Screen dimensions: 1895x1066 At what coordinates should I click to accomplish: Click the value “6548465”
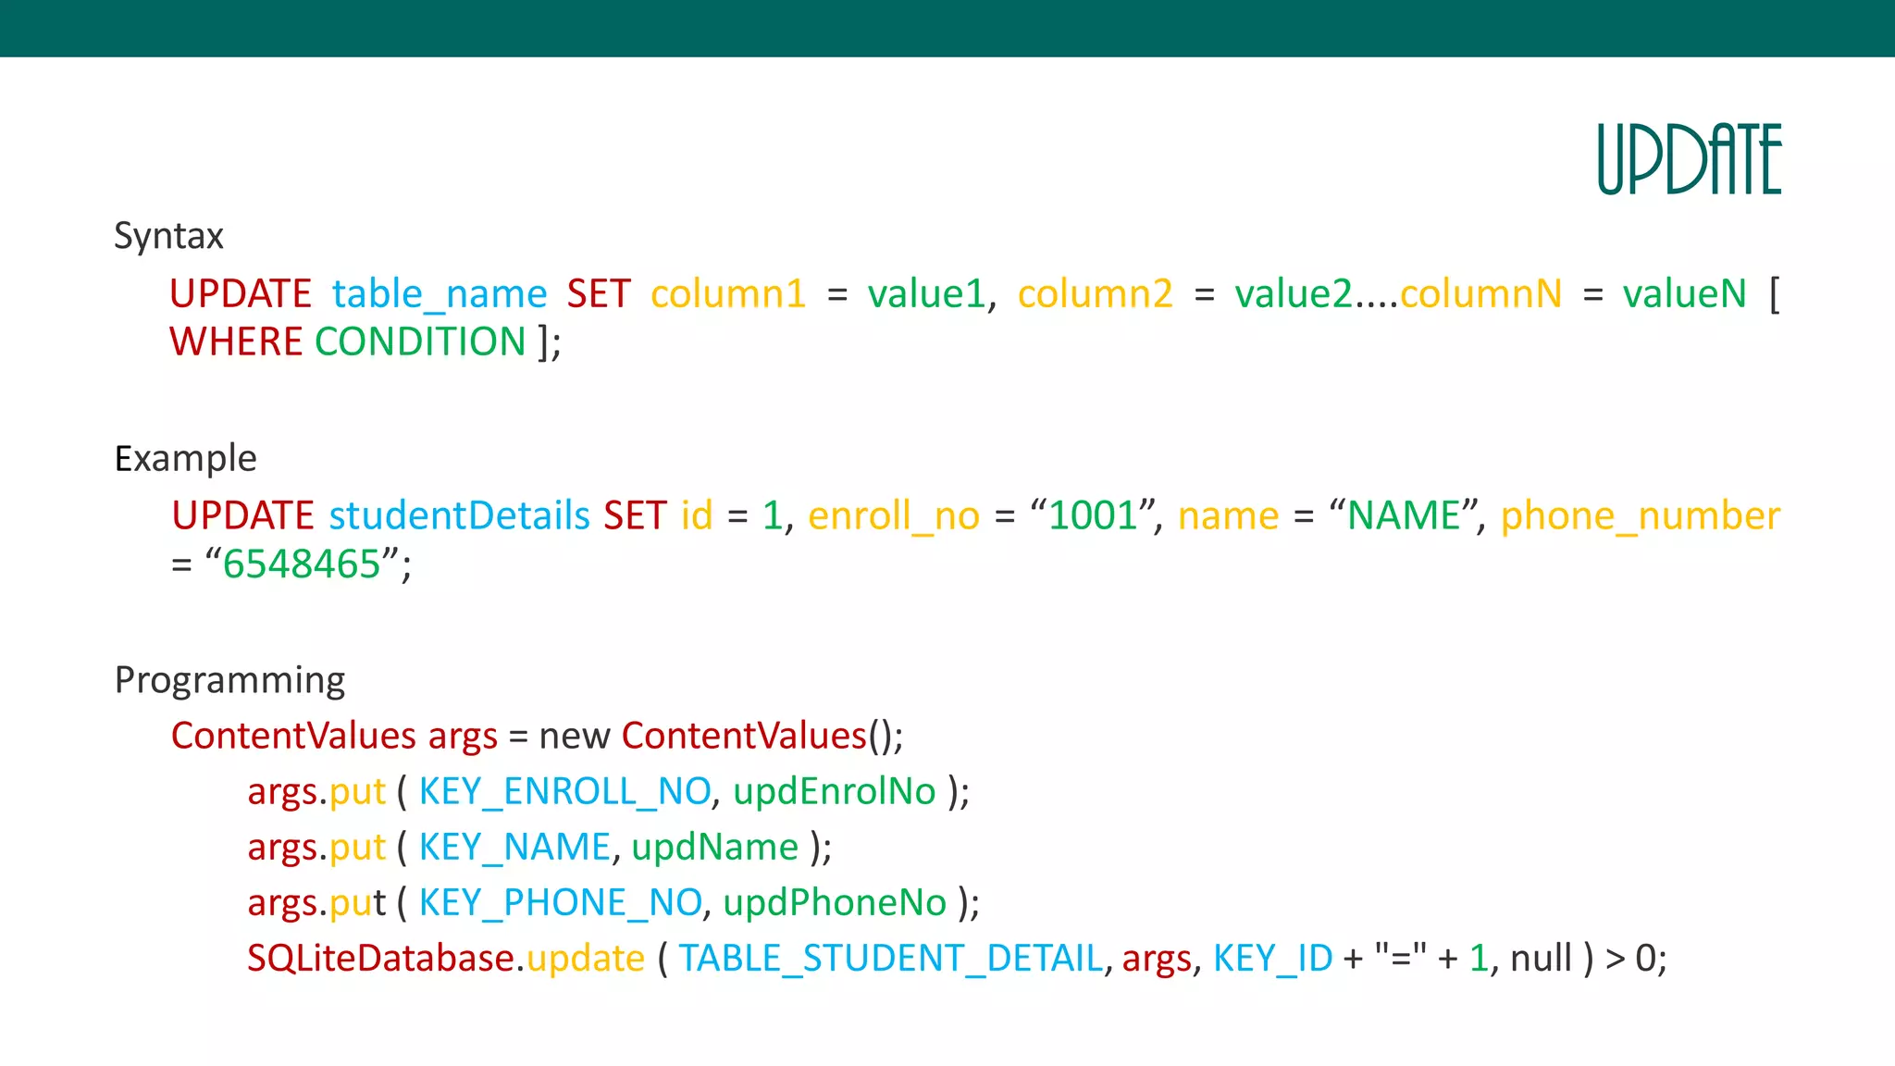click(302, 564)
